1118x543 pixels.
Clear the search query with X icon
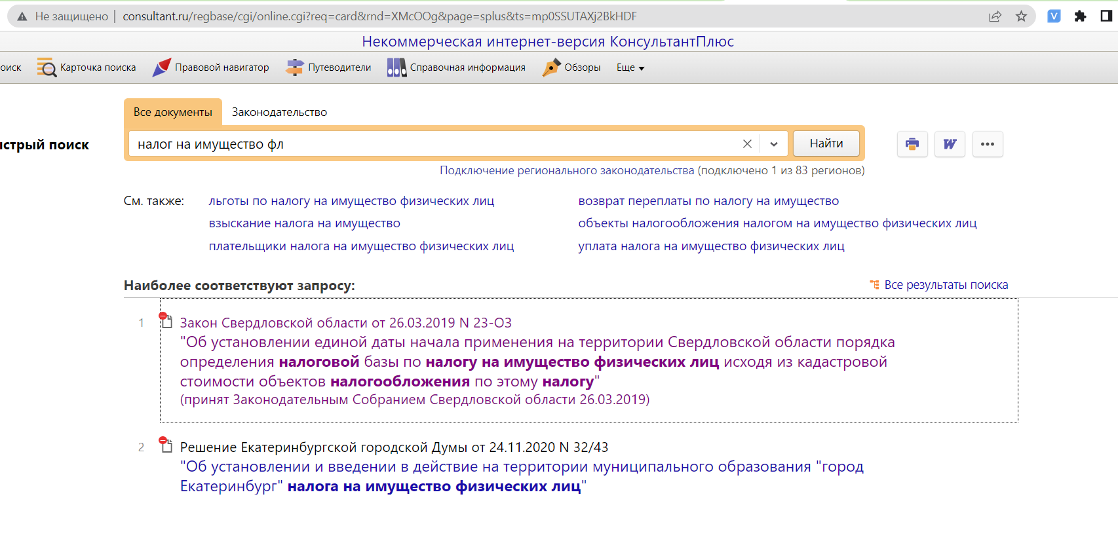[747, 144]
